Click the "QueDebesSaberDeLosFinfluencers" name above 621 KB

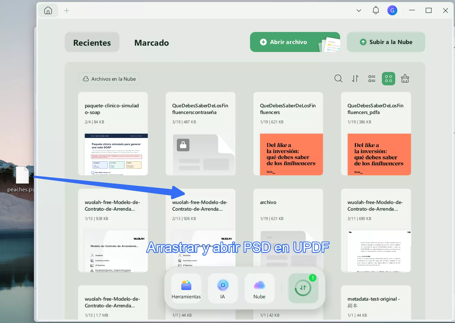tap(288, 109)
